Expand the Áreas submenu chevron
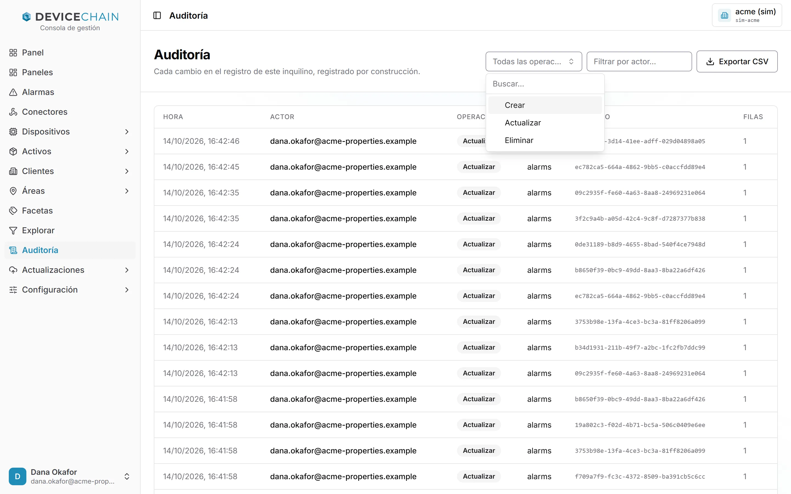 [x=127, y=191]
